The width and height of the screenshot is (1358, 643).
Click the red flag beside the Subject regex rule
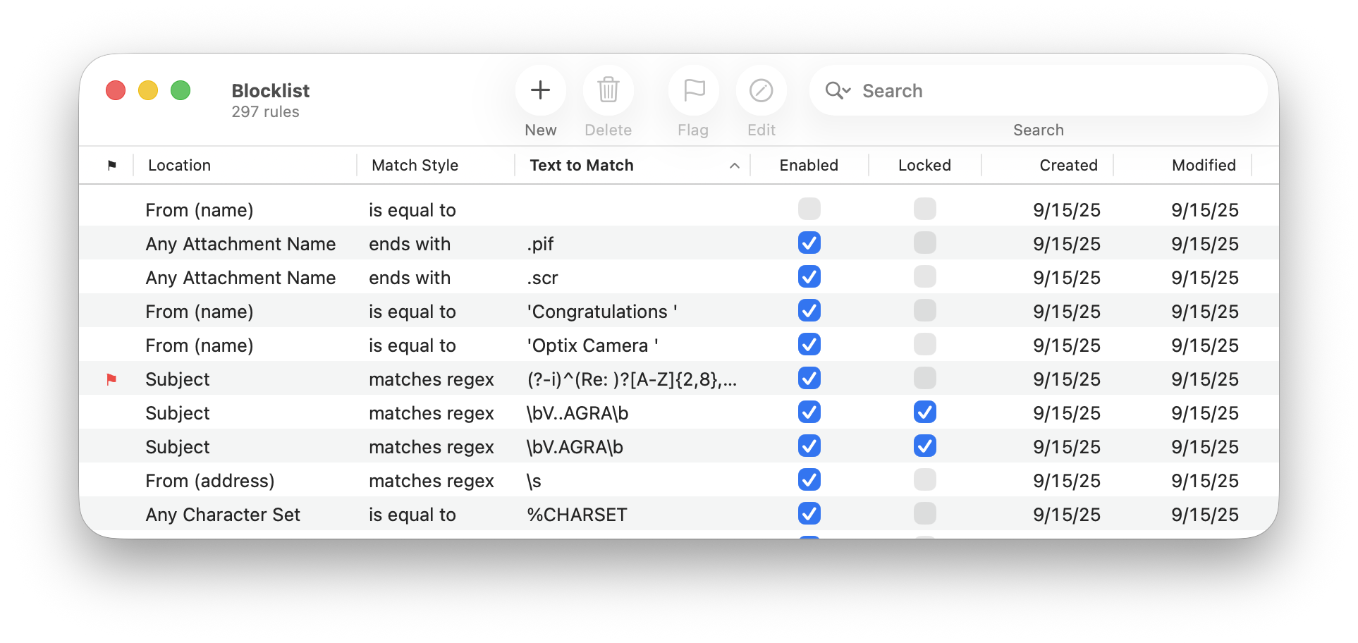(111, 379)
